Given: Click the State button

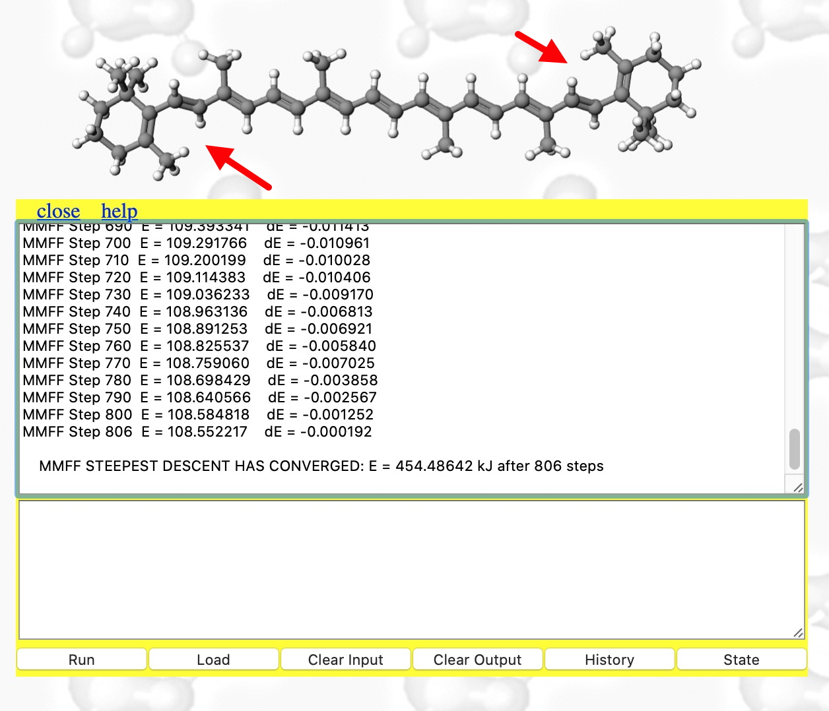Looking at the screenshot, I should tap(741, 660).
